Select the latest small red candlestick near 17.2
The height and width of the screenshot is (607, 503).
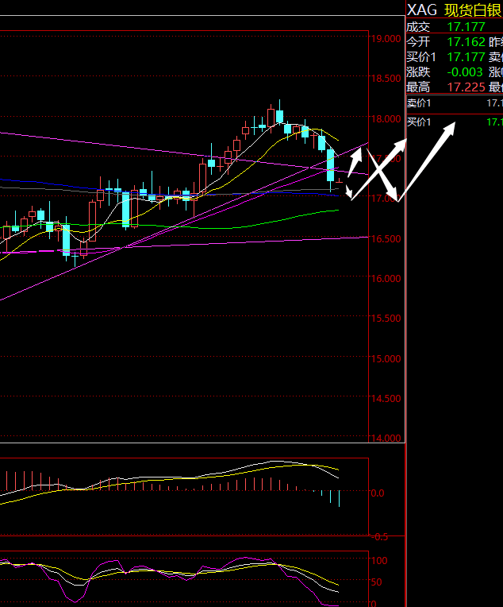(x=340, y=181)
